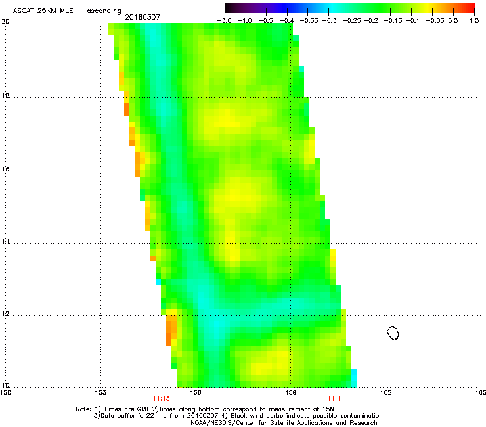Click the latitude axis label 10

point(5,386)
